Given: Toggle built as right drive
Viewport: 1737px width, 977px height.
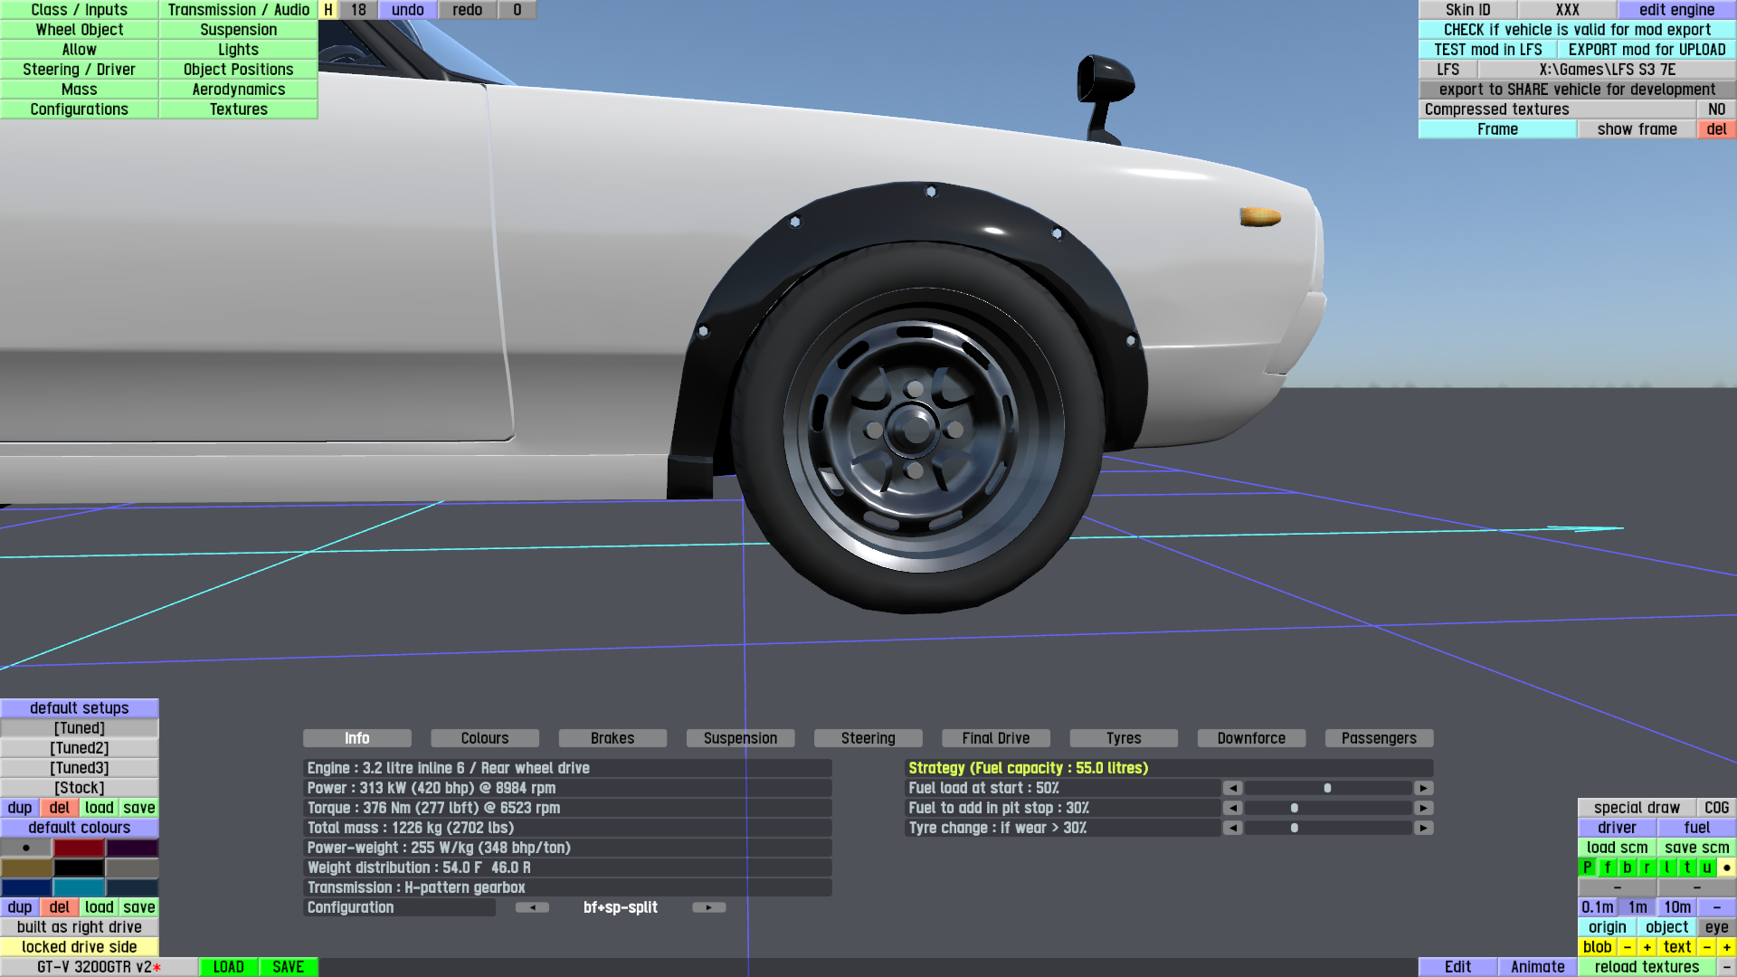Looking at the screenshot, I should (80, 927).
